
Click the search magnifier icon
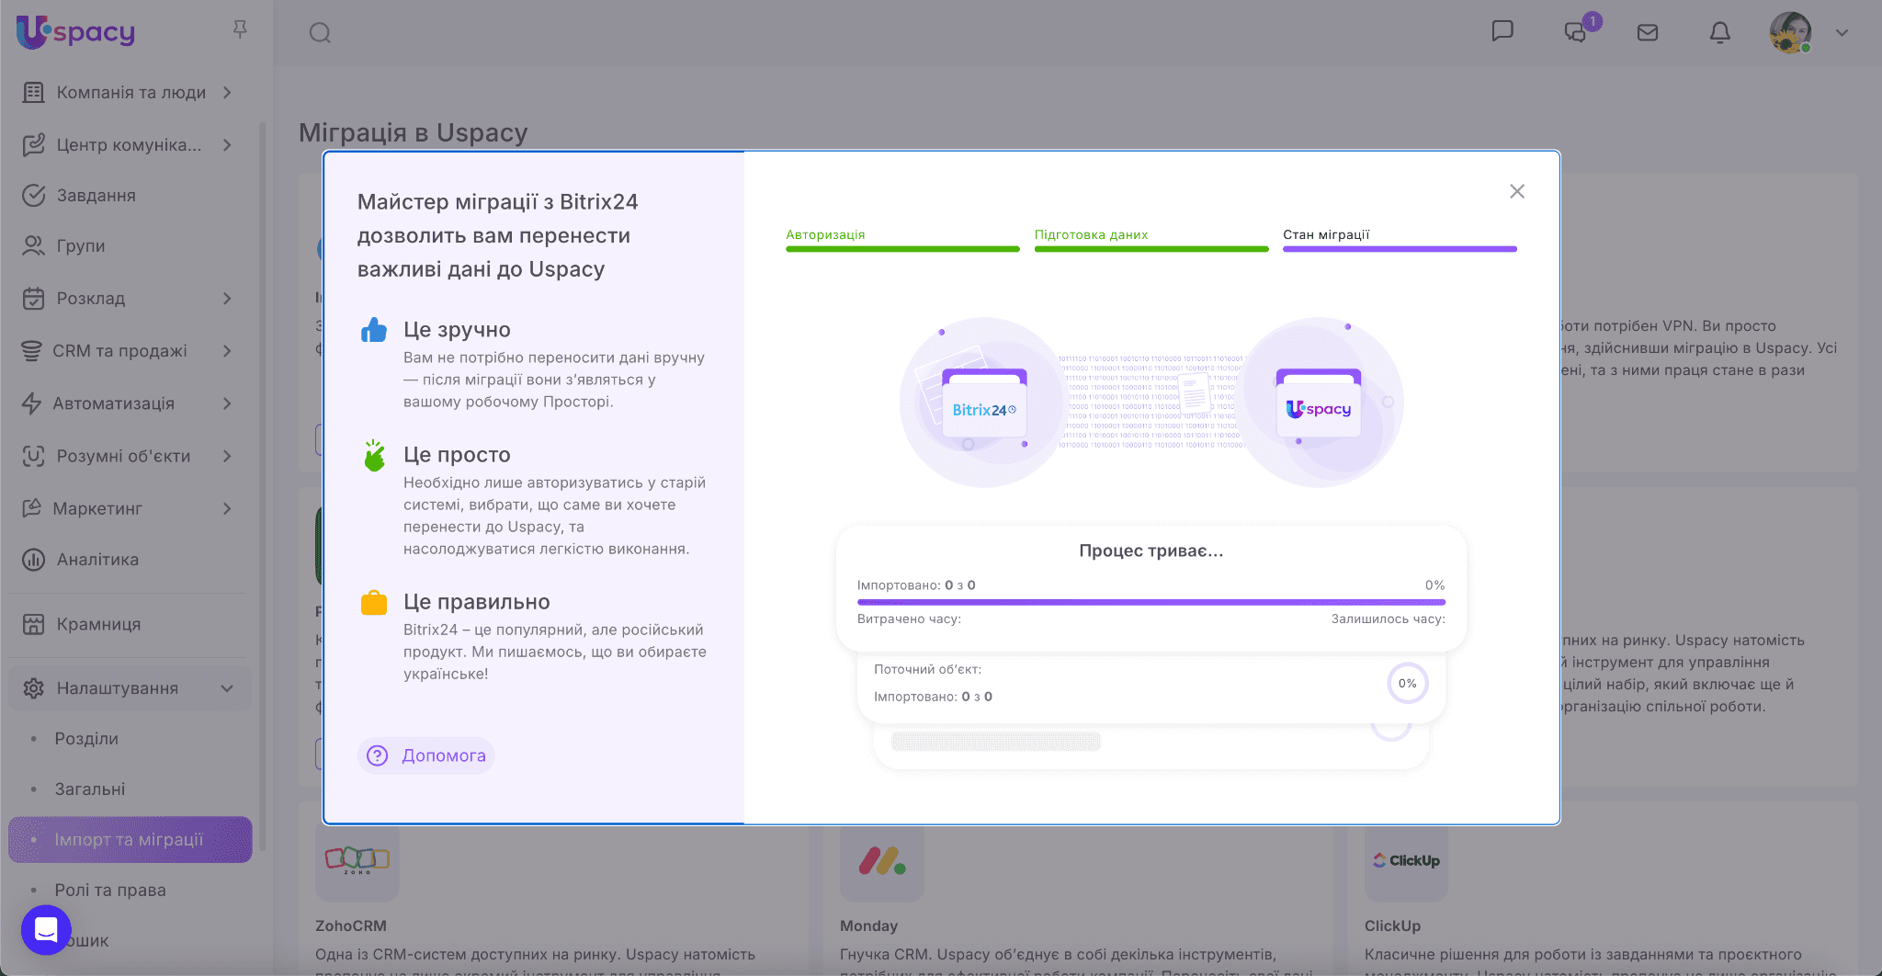(x=320, y=33)
